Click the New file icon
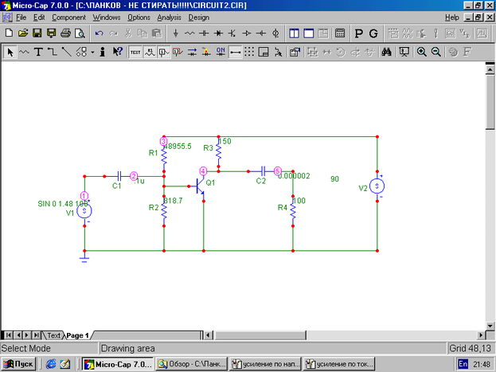Viewport: 496px width, 372px height. 9,33
